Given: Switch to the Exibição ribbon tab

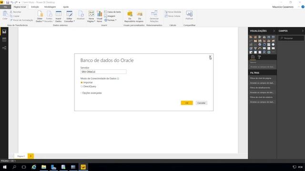Looking at the screenshot, I should (x=35, y=7).
